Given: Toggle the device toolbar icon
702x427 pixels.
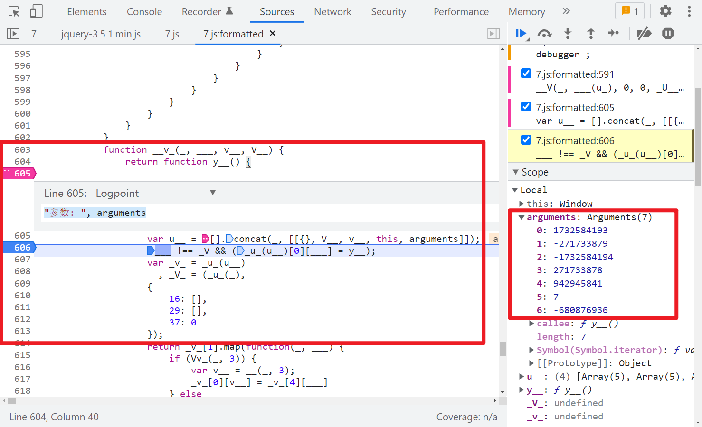Looking at the screenshot, I should pos(36,11).
